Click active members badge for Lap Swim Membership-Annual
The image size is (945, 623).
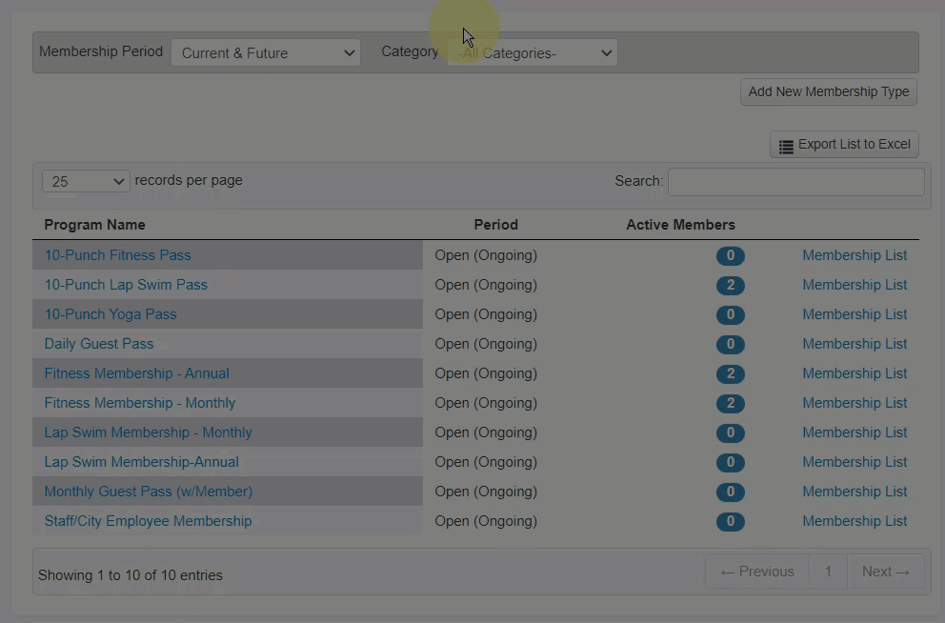(731, 463)
